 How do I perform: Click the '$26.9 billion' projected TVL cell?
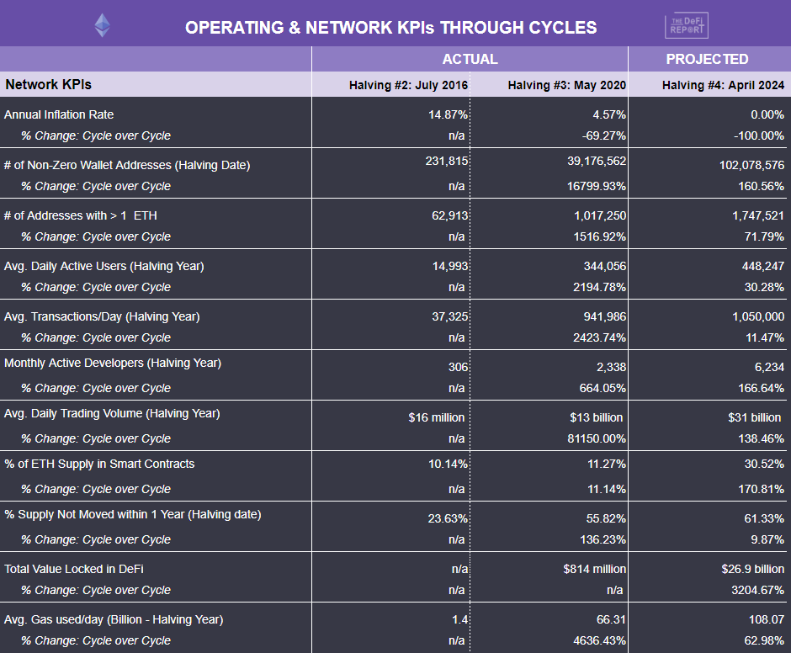click(752, 569)
